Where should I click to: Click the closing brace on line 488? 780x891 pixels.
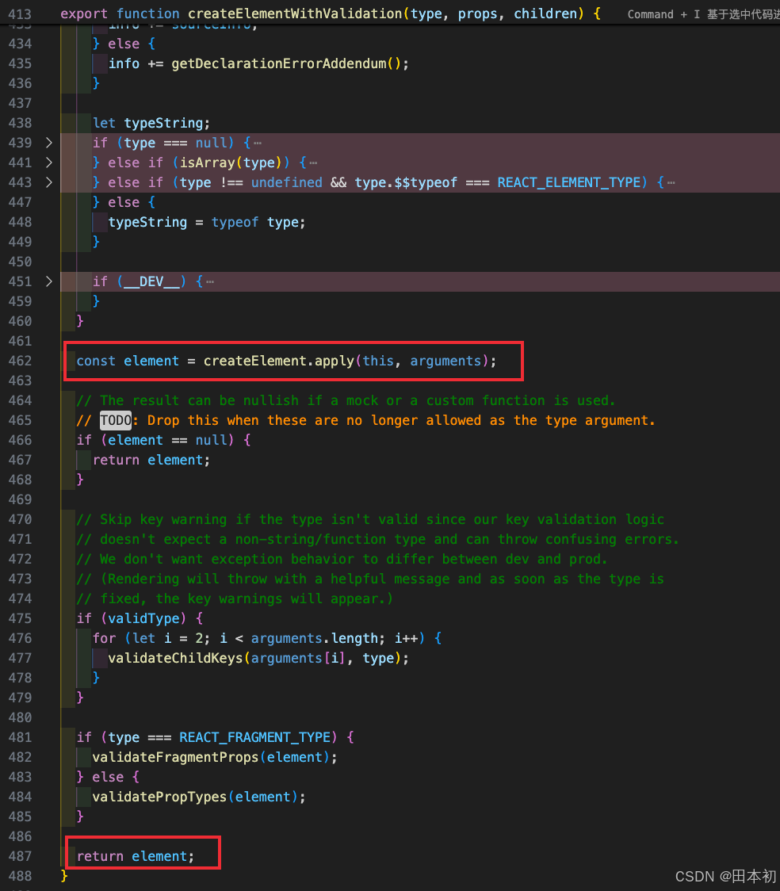[x=64, y=876]
